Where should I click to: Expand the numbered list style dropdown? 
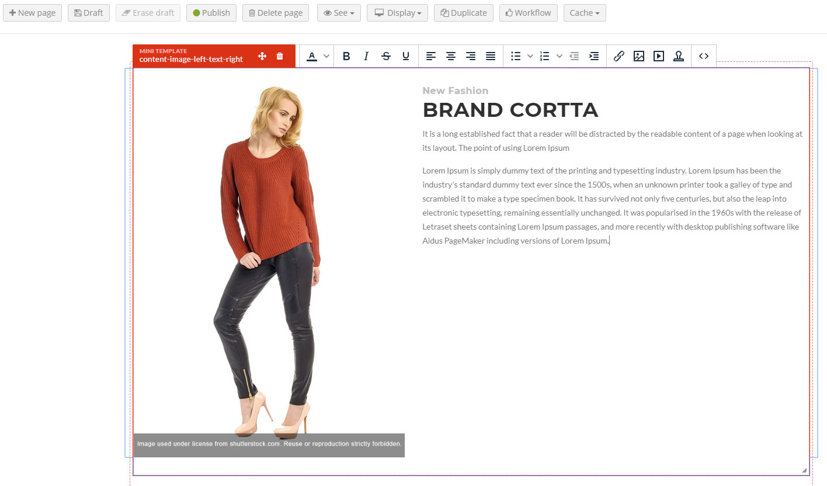[560, 56]
